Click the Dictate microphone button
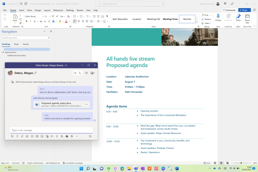The width and height of the screenshot is (258, 172). pos(218,17)
